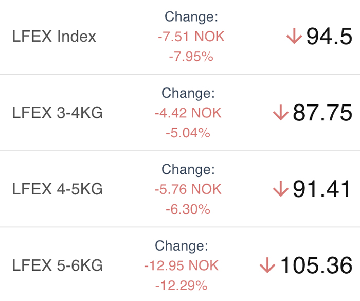Select the LFEX Index label
The image size is (360, 301).
click(x=54, y=37)
